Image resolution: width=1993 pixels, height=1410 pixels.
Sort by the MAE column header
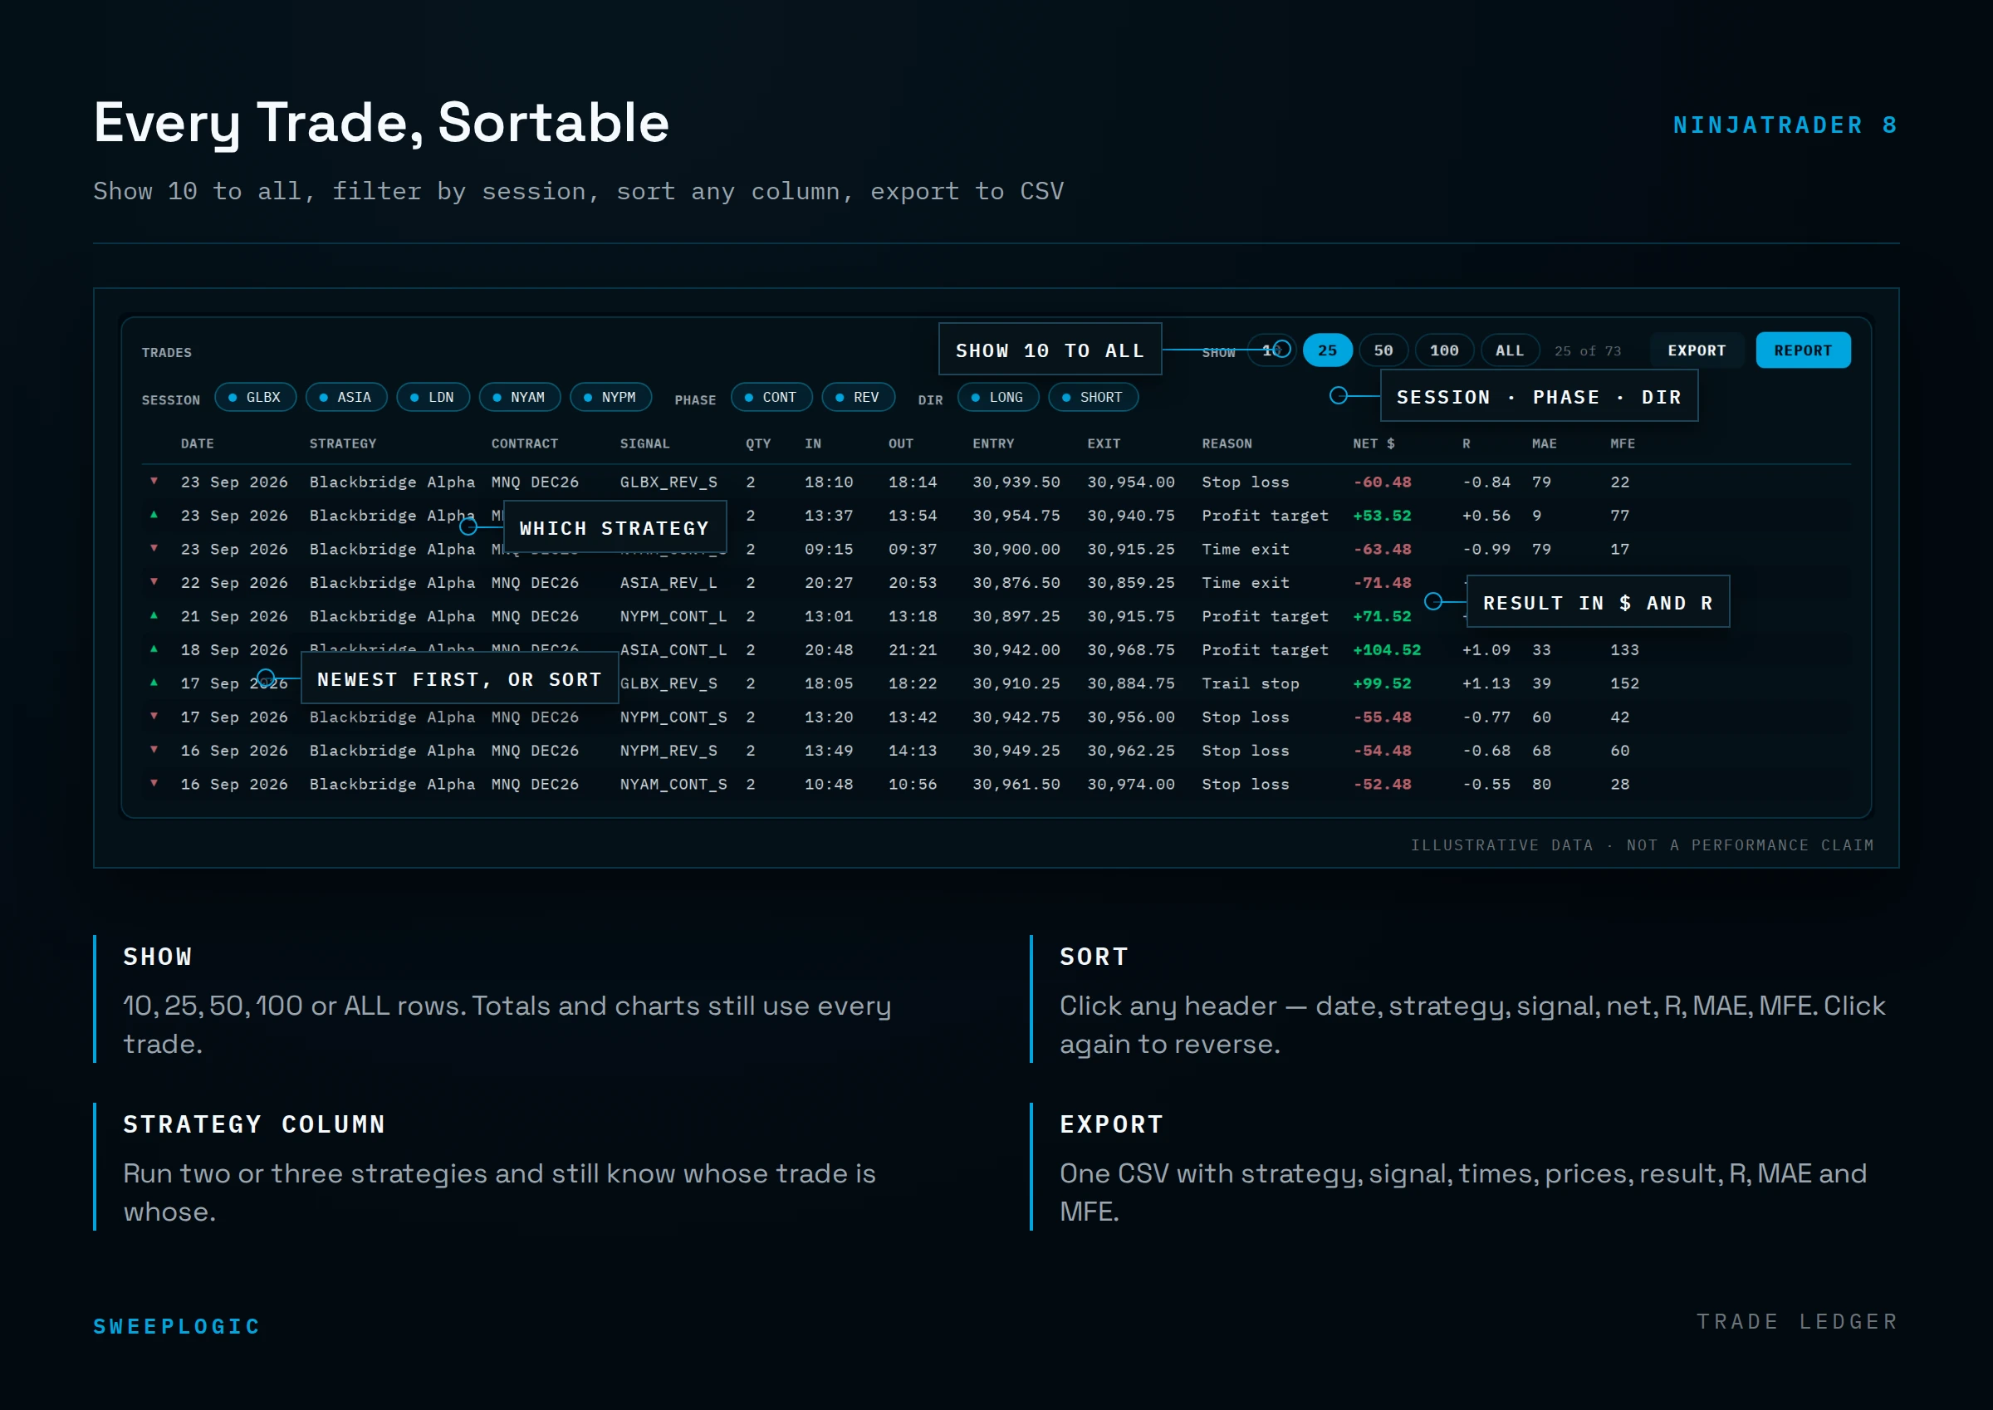(1545, 443)
